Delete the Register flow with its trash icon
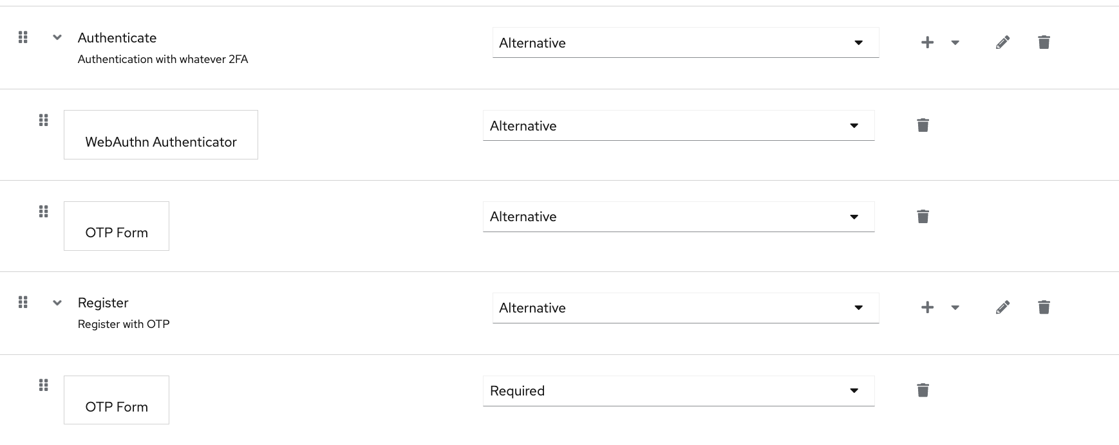 click(x=1044, y=307)
